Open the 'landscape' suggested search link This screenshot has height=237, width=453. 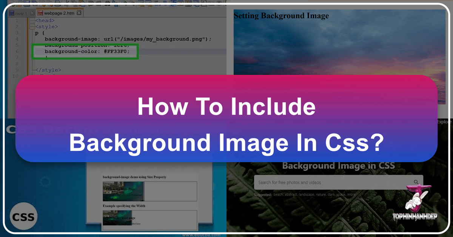tap(305, 194)
